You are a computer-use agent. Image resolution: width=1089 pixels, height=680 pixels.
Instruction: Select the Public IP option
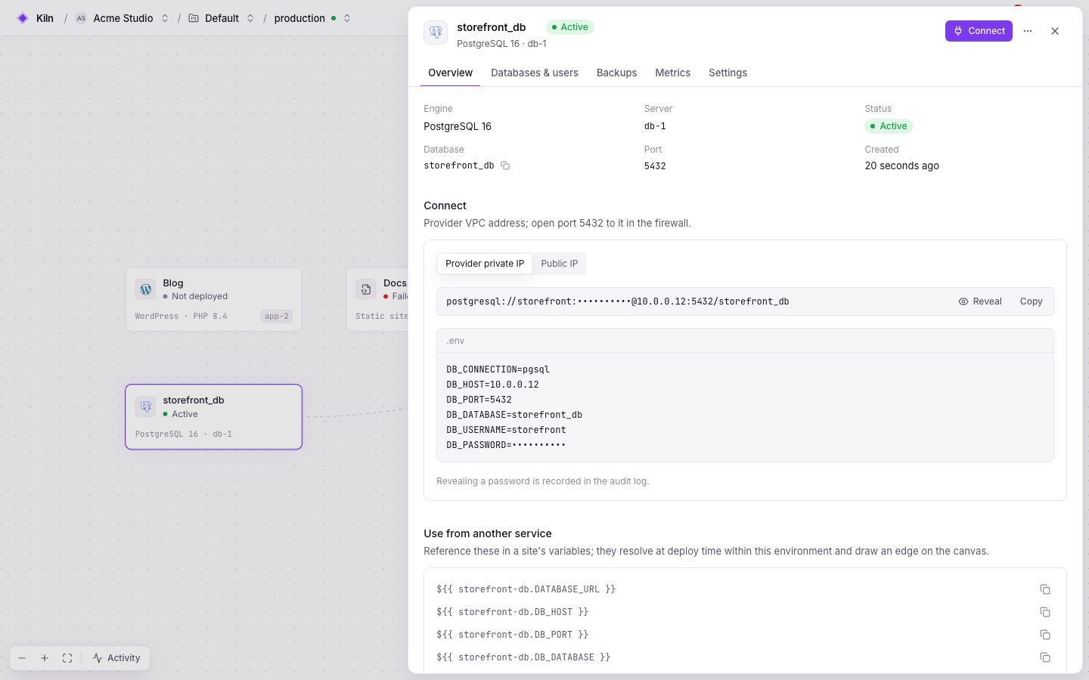point(559,264)
